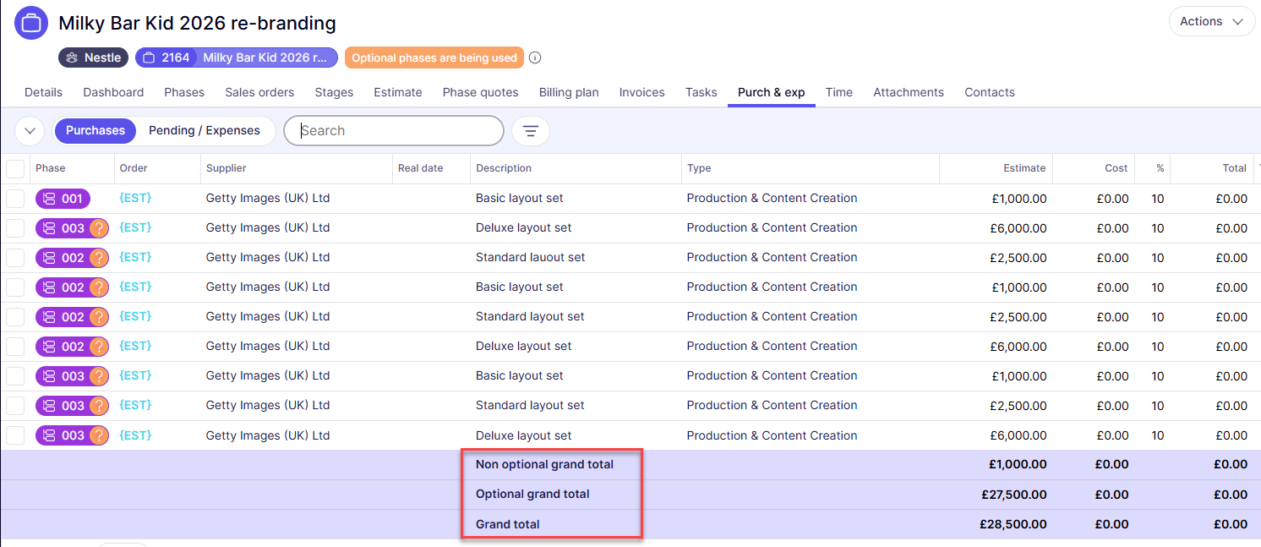Viewport: 1261px width, 547px height.
Task: Tick the select-all checkbox in table header
Action: click(15, 168)
